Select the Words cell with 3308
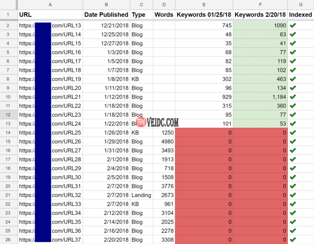Image resolution: width=314 pixels, height=244 pixels. click(x=164, y=240)
